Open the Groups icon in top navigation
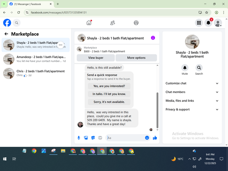The image size is (228, 171). (x=136, y=23)
